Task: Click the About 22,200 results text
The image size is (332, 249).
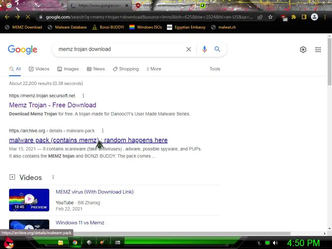Action: click(46, 83)
